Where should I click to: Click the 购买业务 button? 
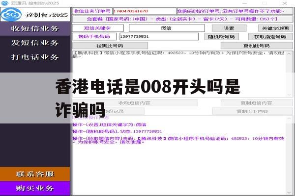(x=35, y=188)
